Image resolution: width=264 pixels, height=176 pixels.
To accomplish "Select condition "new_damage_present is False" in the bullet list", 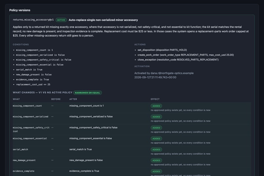I will [34, 74].
